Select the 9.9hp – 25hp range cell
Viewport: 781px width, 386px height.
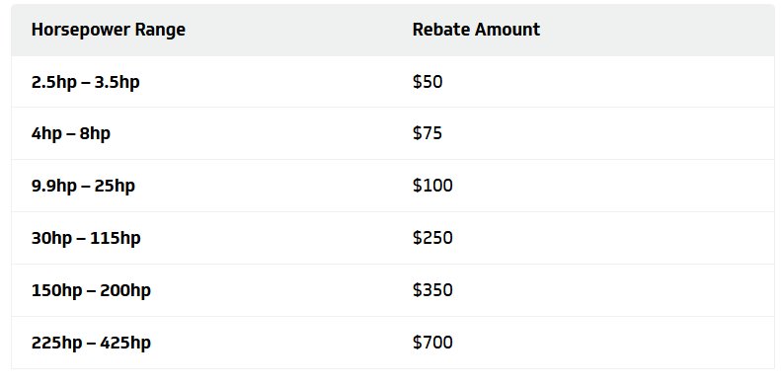point(83,186)
